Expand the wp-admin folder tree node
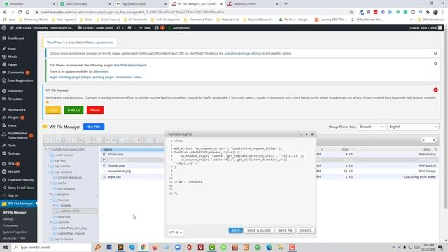This screenshot has height=252, width=448. pos(48,166)
